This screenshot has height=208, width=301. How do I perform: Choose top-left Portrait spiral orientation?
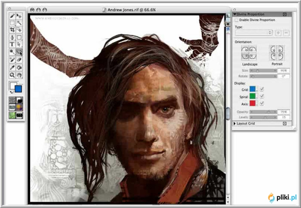(273, 49)
